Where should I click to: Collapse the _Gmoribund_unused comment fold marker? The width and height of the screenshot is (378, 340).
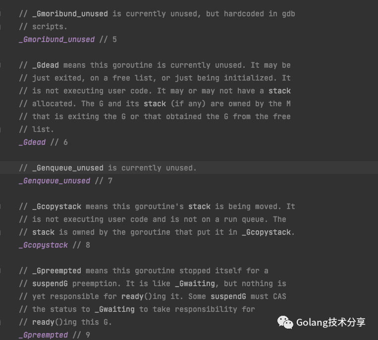coord(0,14)
